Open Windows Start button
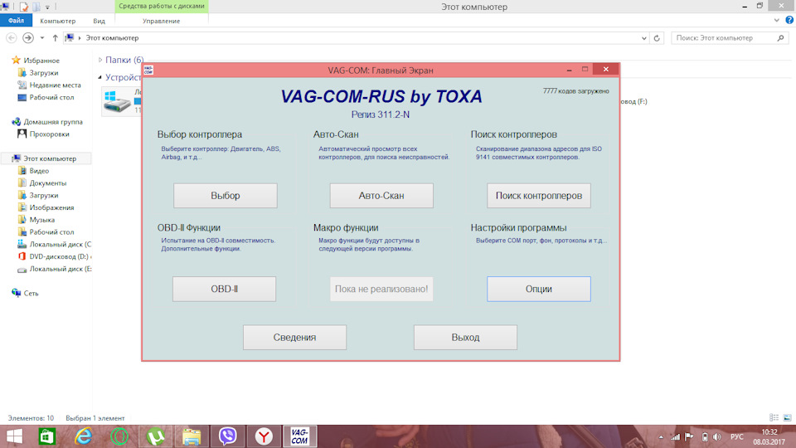 click(x=14, y=436)
